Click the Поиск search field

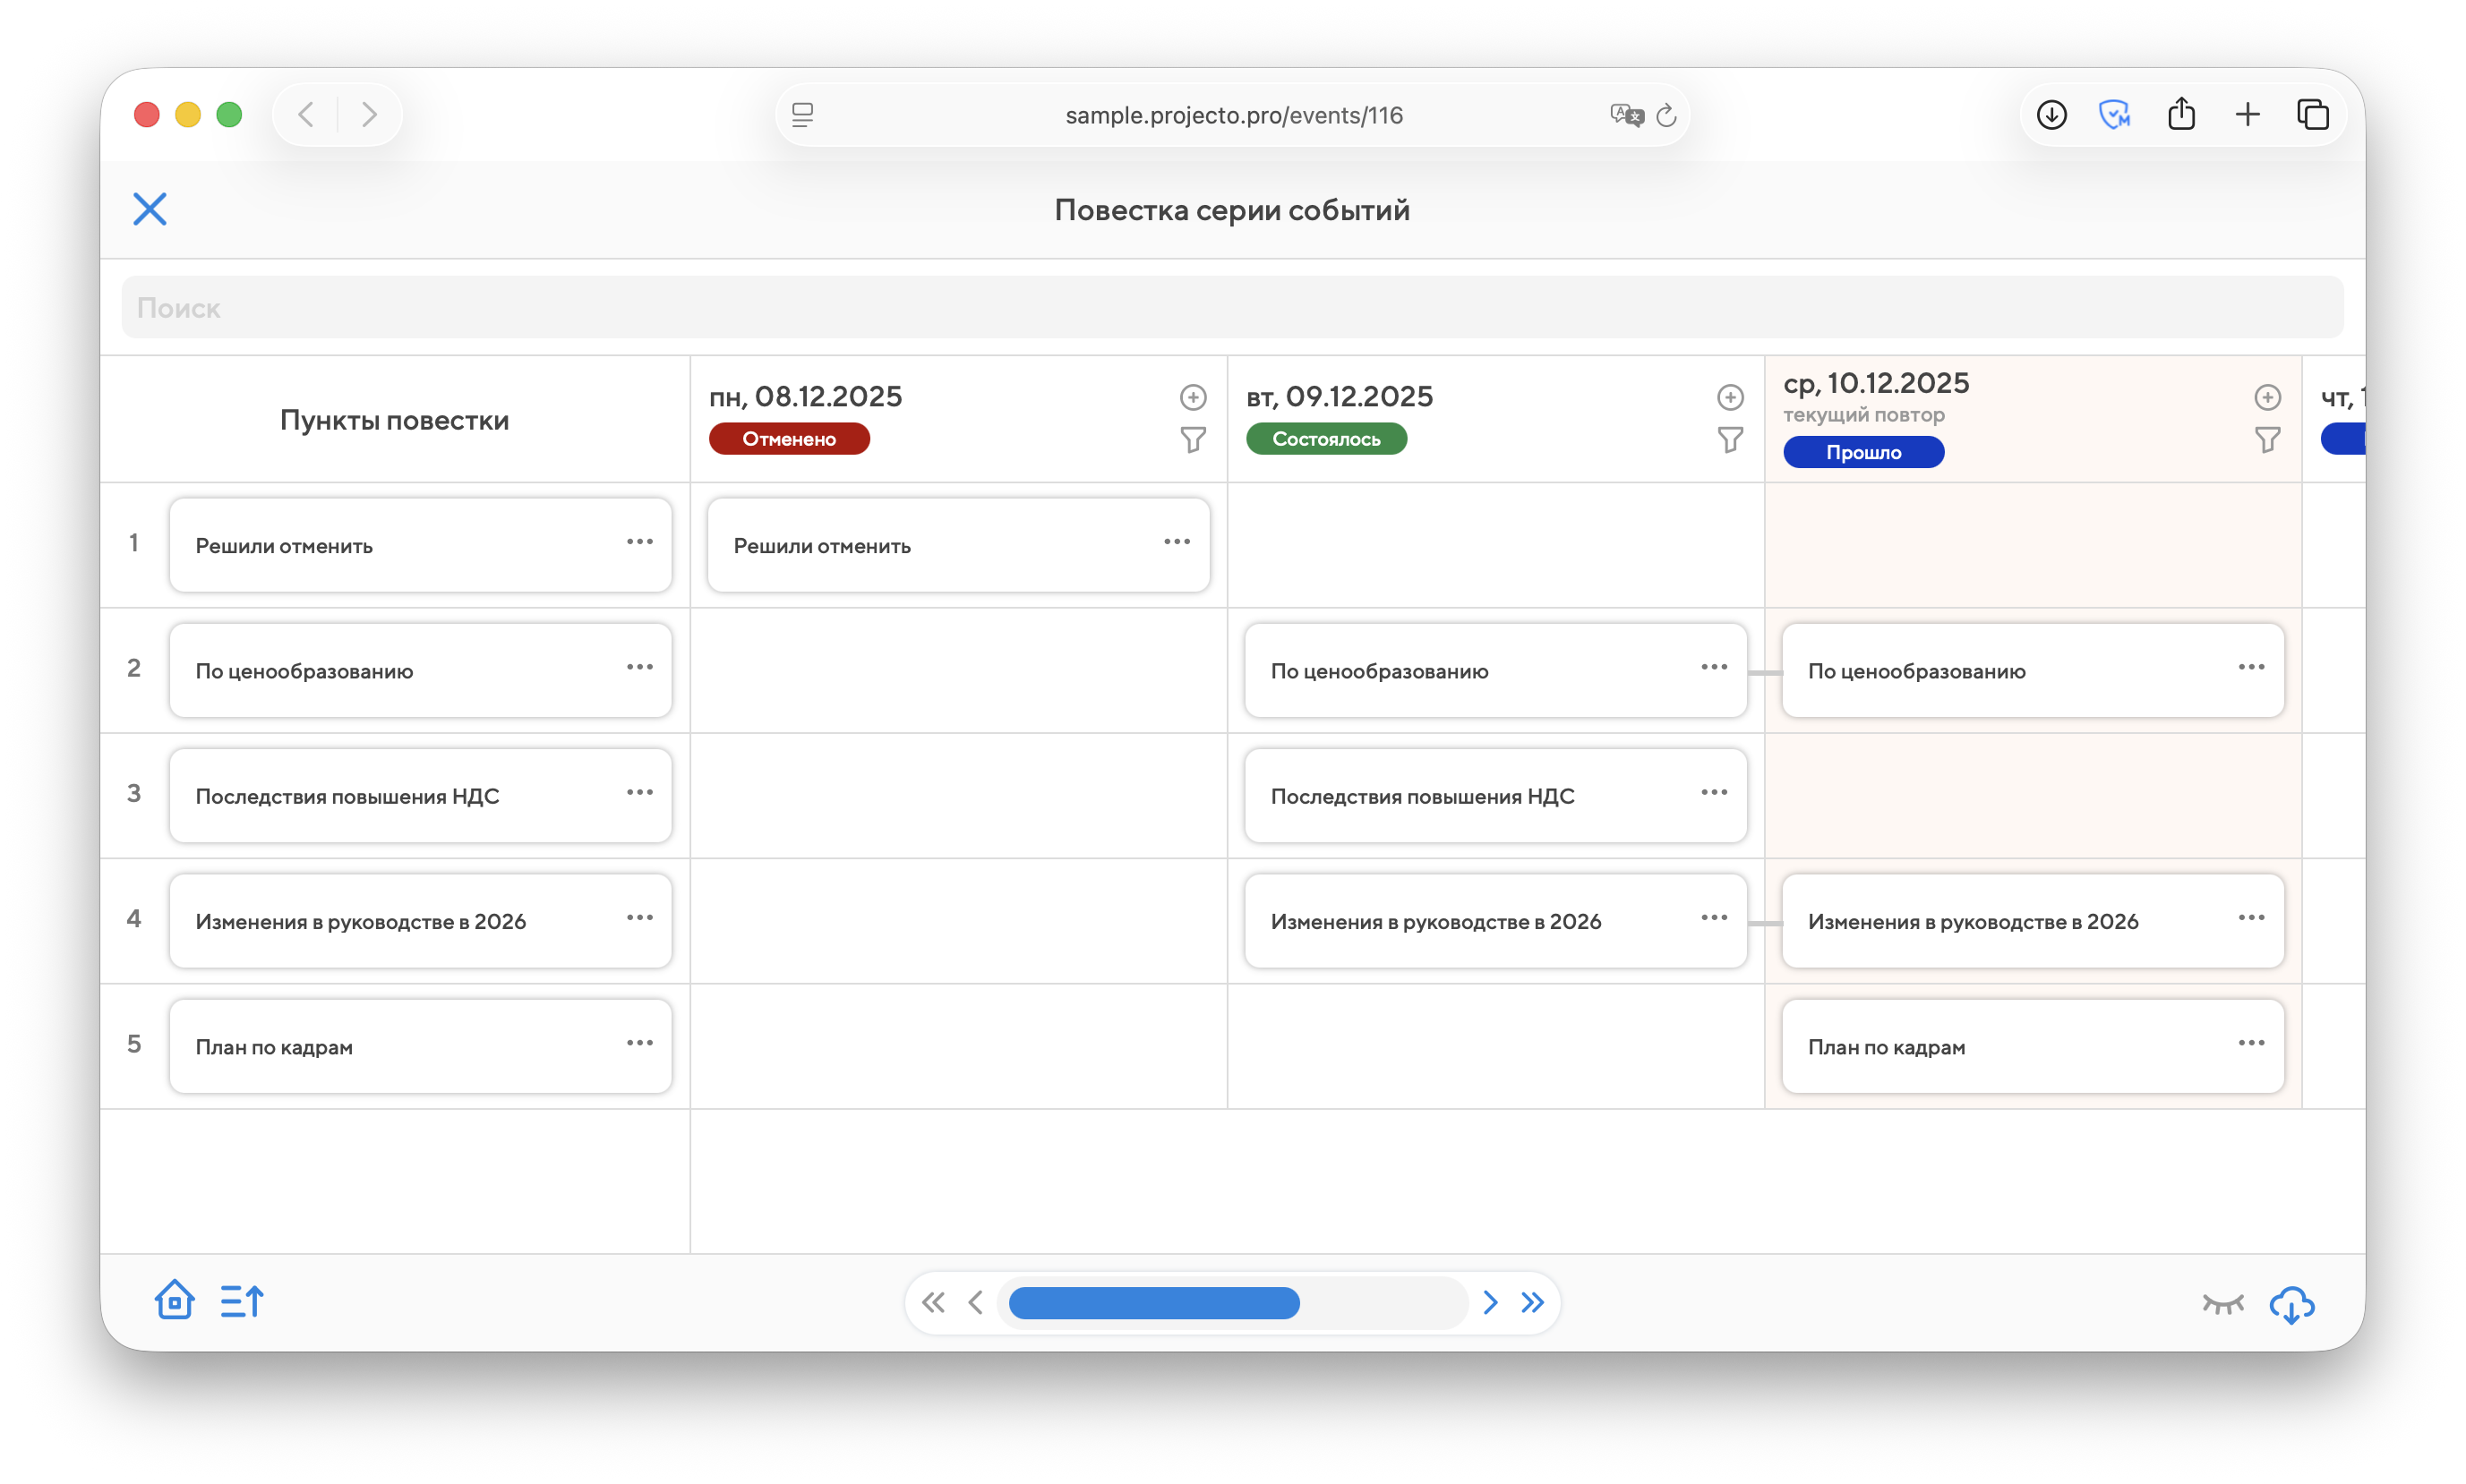[1232, 307]
